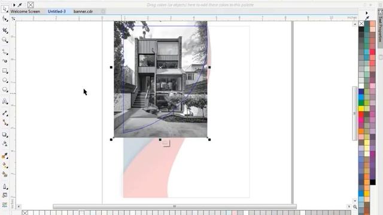
Task: Select the Freehand curve tool
Action: 5,52
